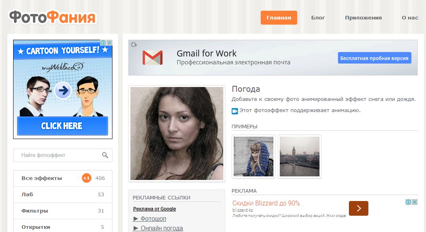
Task: Click the count 406 beside Все эффекты
Action: 100,178
